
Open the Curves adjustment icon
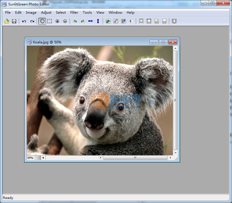click(x=116, y=21)
